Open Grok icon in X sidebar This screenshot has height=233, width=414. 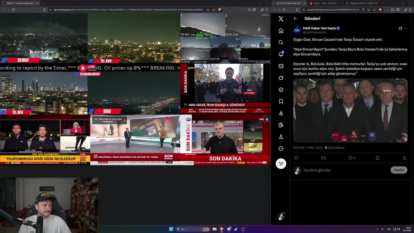pos(281,78)
